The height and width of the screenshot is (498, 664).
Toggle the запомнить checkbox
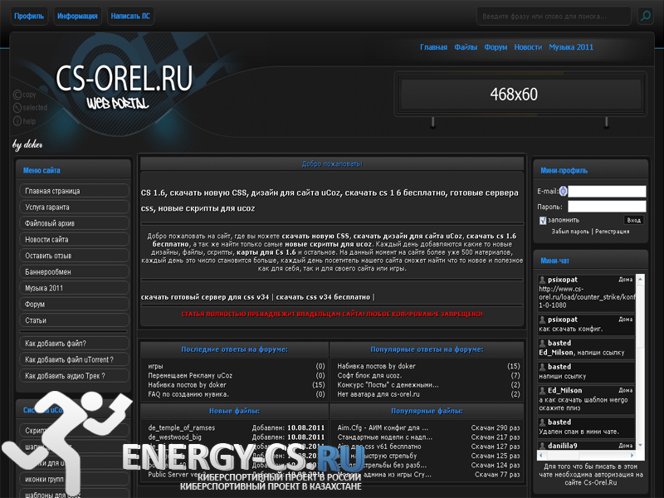coord(543,220)
